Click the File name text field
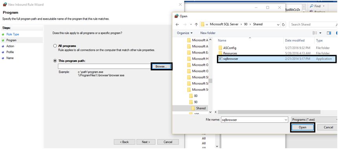 pyautogui.click(x=252, y=120)
